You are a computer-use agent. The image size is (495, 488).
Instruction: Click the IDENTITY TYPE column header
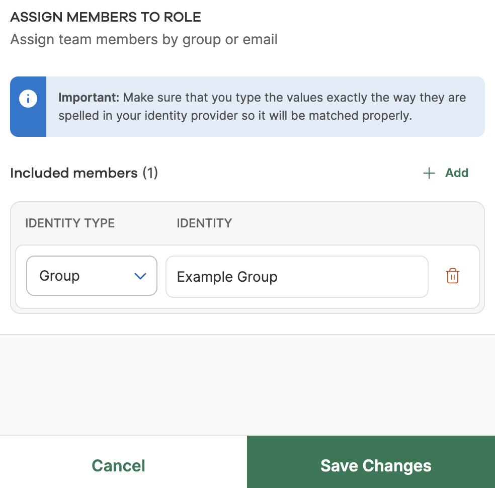pyautogui.click(x=69, y=223)
